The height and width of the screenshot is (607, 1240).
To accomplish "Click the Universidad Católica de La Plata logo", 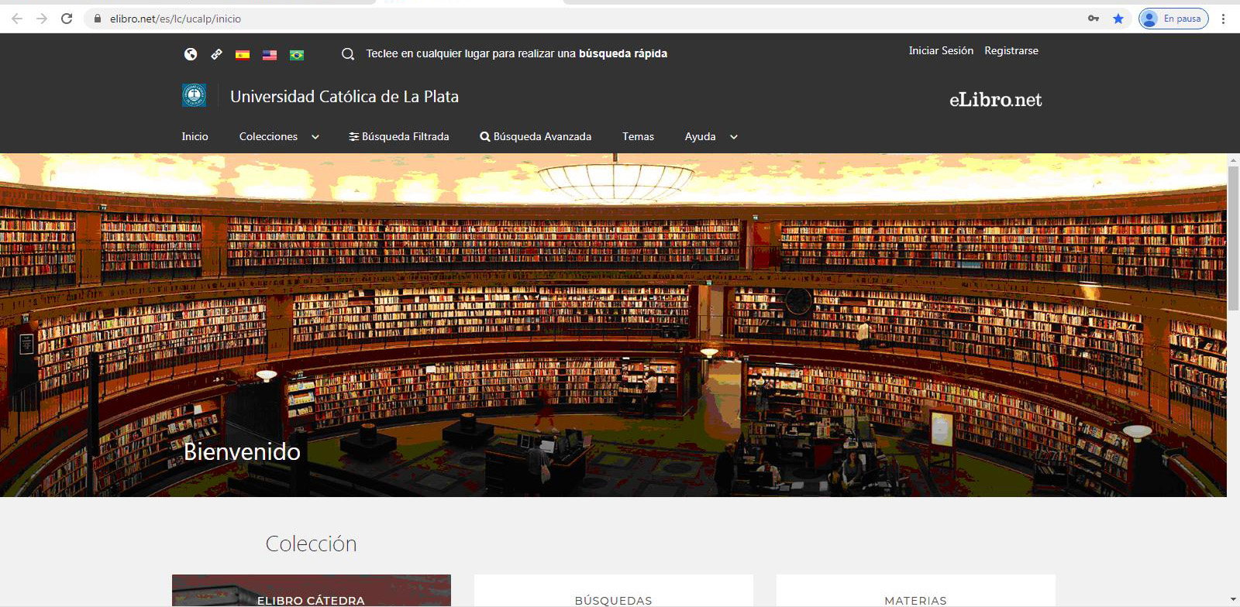I will (x=194, y=95).
